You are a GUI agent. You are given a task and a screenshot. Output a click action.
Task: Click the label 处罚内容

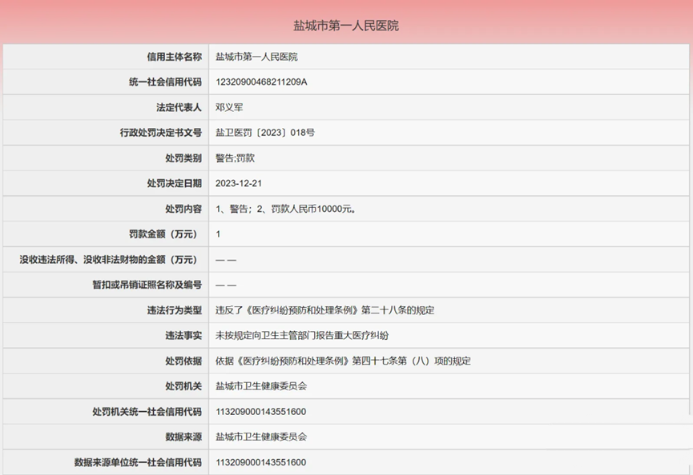(x=183, y=209)
